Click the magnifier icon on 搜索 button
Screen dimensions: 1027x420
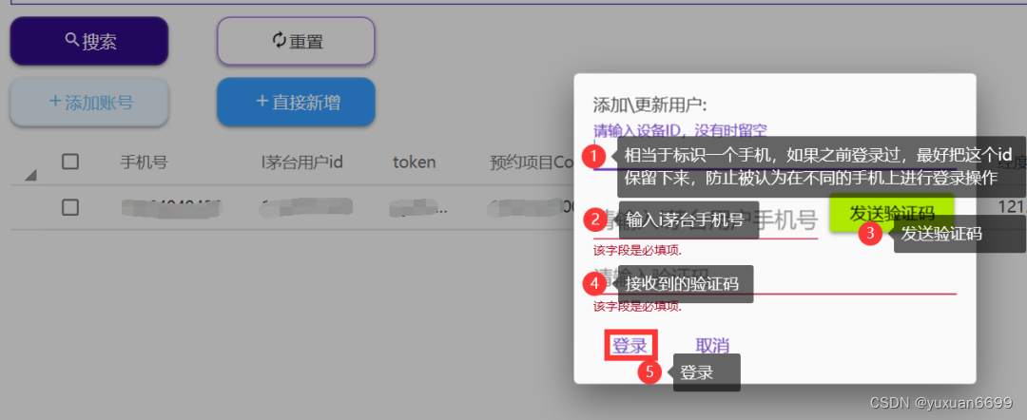coord(71,41)
